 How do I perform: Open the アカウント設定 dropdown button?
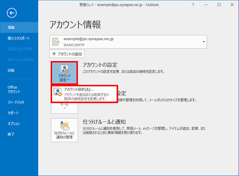pyautogui.click(x=65, y=73)
